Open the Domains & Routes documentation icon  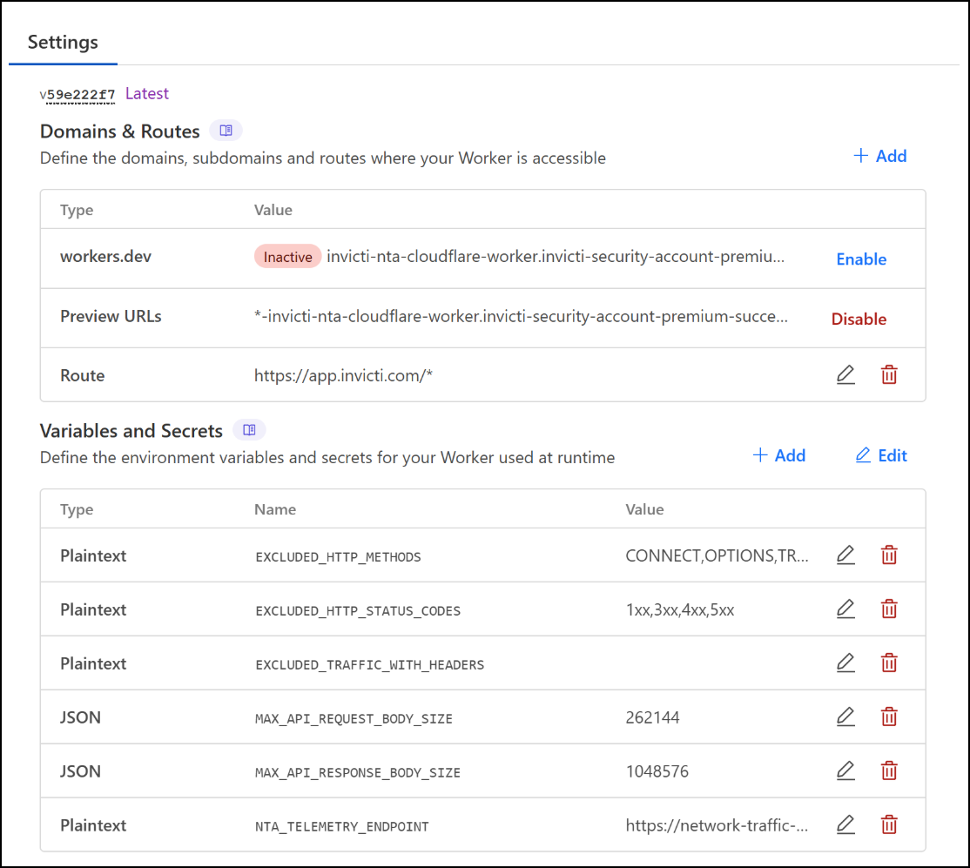pyautogui.click(x=226, y=129)
